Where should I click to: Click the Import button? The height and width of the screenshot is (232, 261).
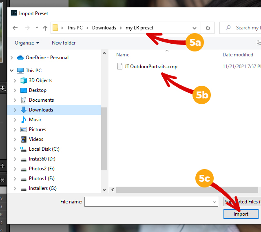(241, 214)
